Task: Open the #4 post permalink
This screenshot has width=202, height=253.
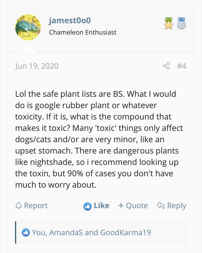Action: pyautogui.click(x=182, y=66)
